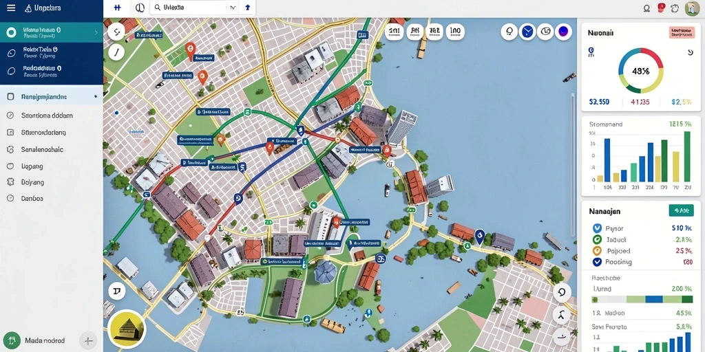
Task: Click the green button in Nanaojen panel
Action: [x=681, y=210]
